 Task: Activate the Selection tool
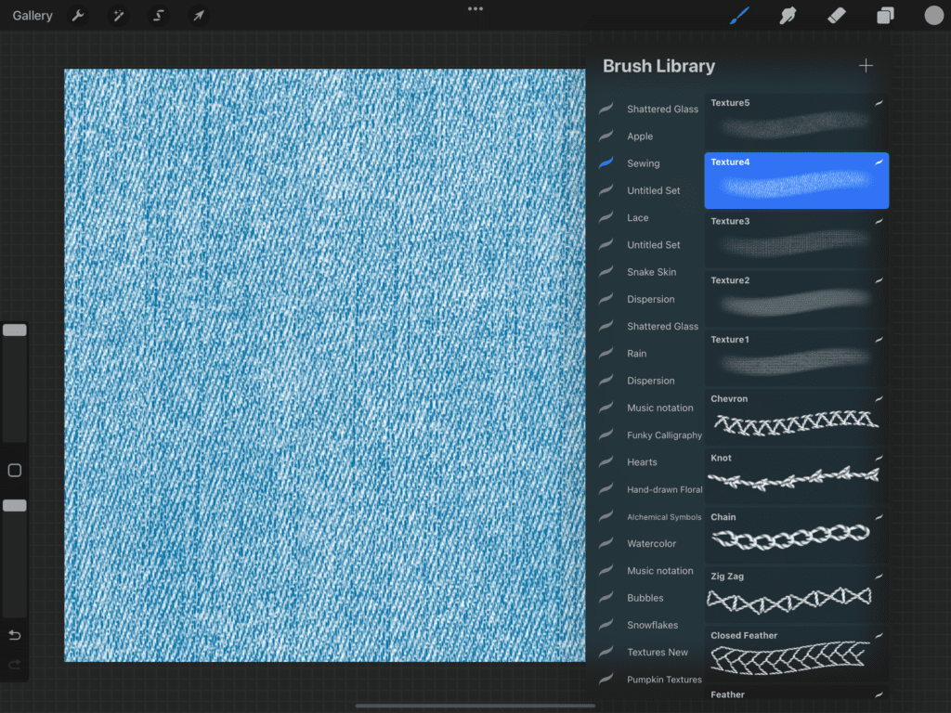pyautogui.click(x=158, y=16)
